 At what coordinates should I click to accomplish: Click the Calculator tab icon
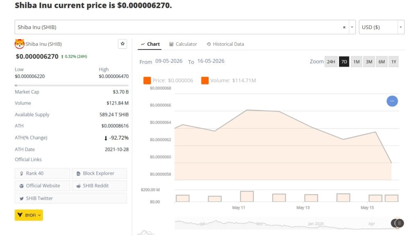tap(171, 44)
